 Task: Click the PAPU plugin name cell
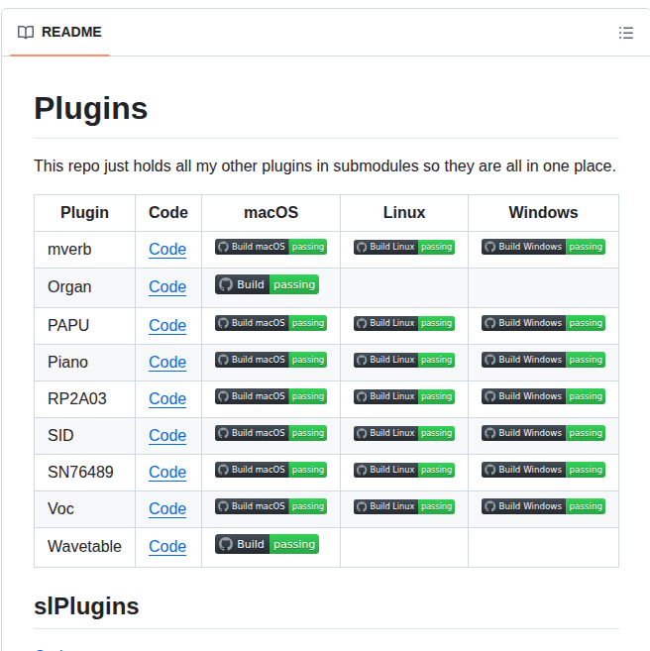(84, 326)
